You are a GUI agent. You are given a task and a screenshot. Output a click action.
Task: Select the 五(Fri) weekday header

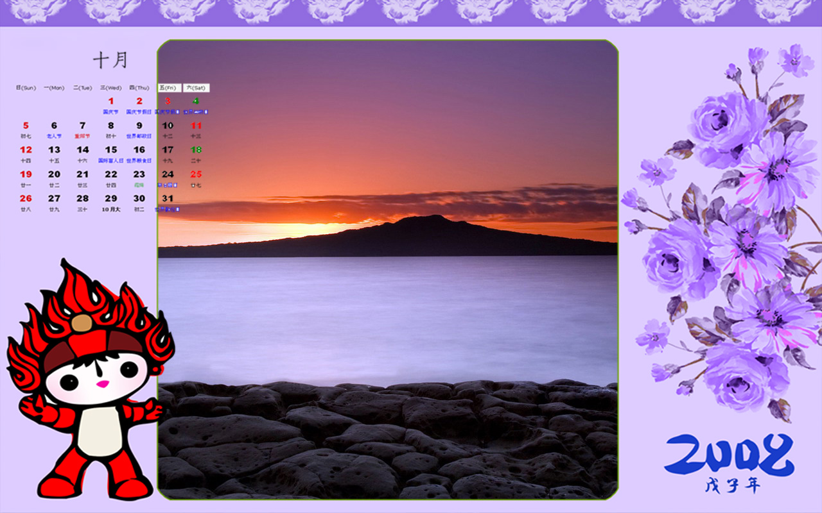coord(169,88)
